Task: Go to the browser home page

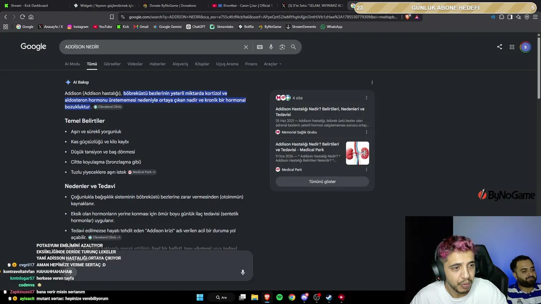Action: tap(31, 17)
